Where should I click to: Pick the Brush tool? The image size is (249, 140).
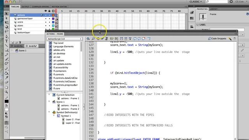pyautogui.click(x=7, y=59)
